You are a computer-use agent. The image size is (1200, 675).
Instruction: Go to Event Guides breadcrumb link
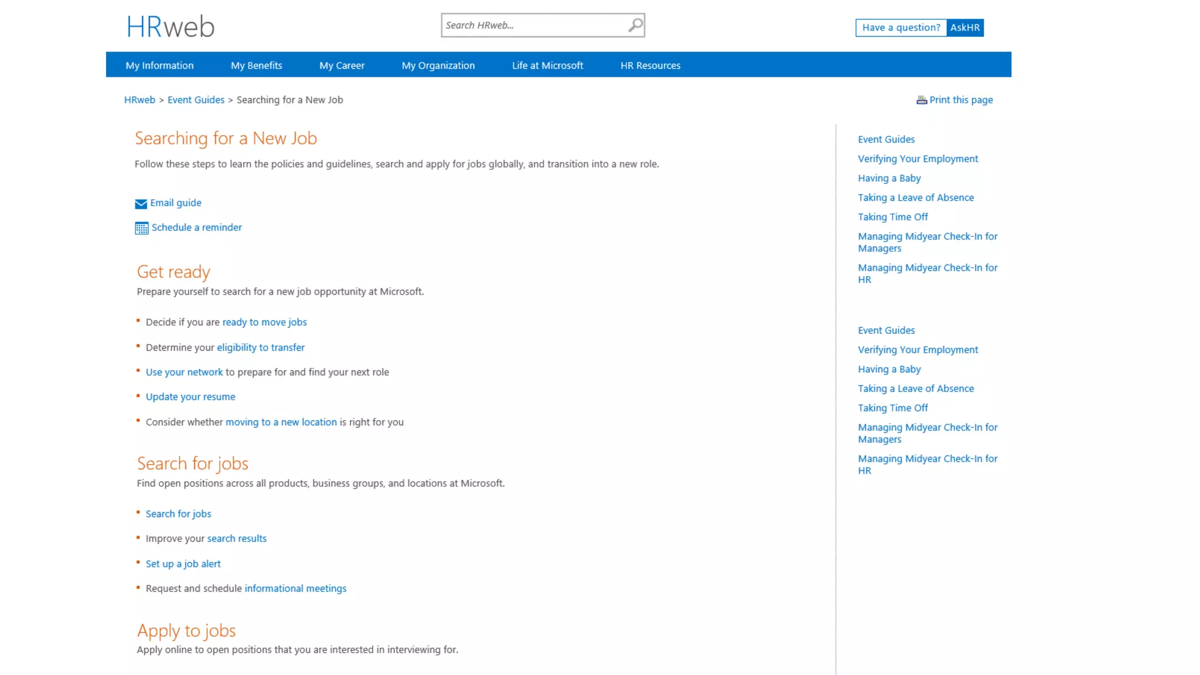[x=196, y=100]
